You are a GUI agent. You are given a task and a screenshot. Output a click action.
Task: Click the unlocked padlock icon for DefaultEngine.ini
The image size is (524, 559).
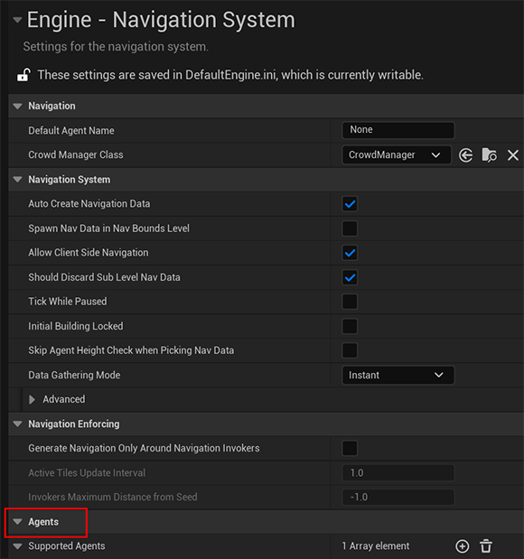(x=23, y=75)
